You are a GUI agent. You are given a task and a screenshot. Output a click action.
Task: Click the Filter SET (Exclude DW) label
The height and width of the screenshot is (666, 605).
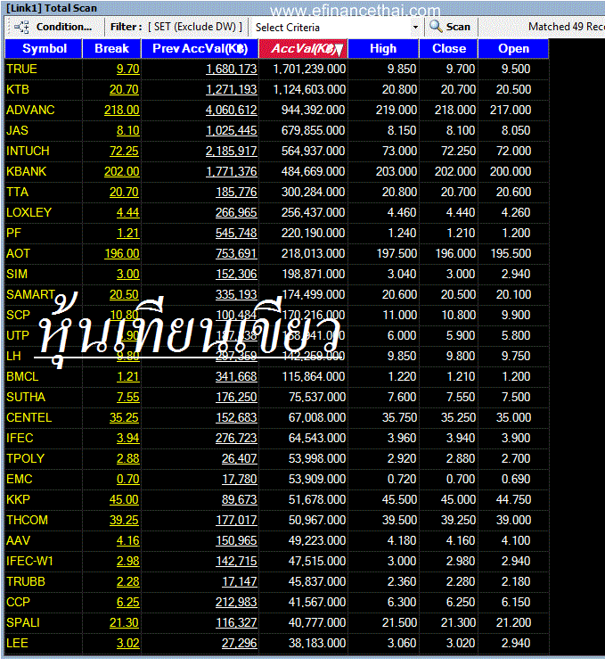tap(176, 27)
